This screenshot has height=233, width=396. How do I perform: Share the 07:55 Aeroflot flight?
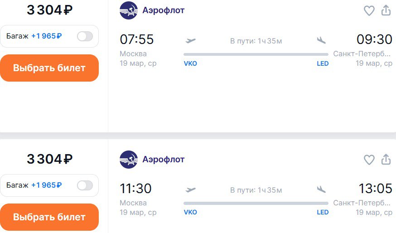386,10
